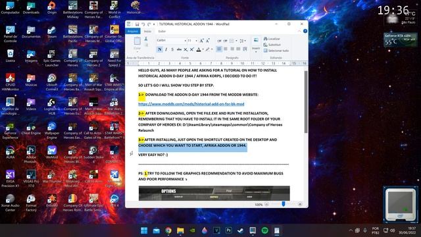Screen dimensions: 421x237
Task: Click Substituir in Editando group
Action: tap(272, 45)
